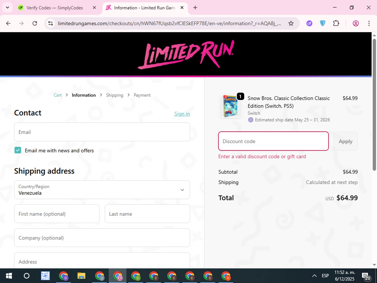Click the Discount code field

(273, 141)
